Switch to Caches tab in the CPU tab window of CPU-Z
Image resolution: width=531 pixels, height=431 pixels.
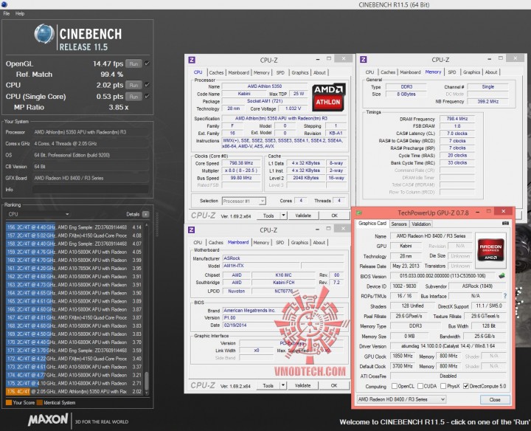tap(216, 72)
